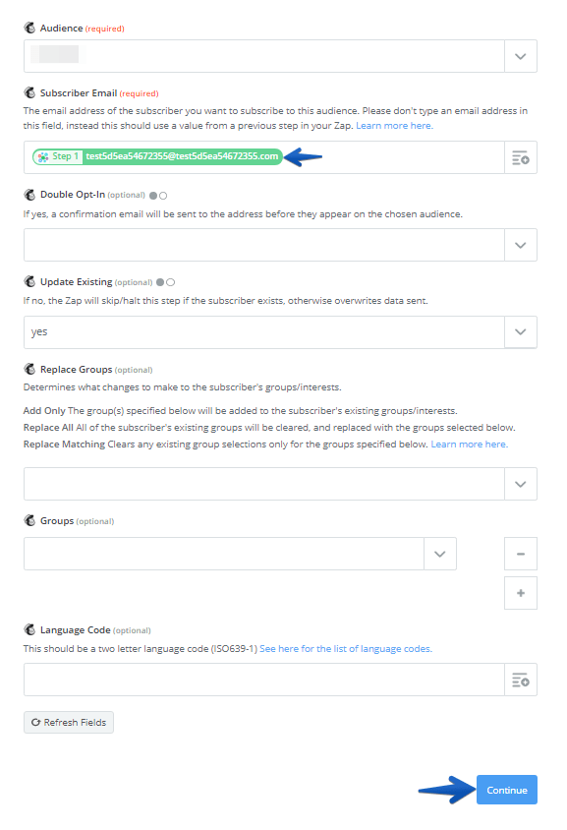Expand the Double Opt-In dropdown

[521, 245]
